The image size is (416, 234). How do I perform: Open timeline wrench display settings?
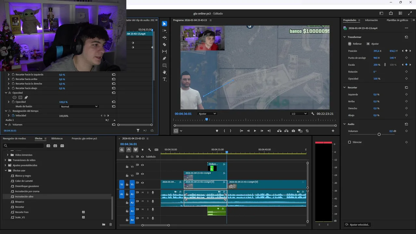[x=149, y=150]
